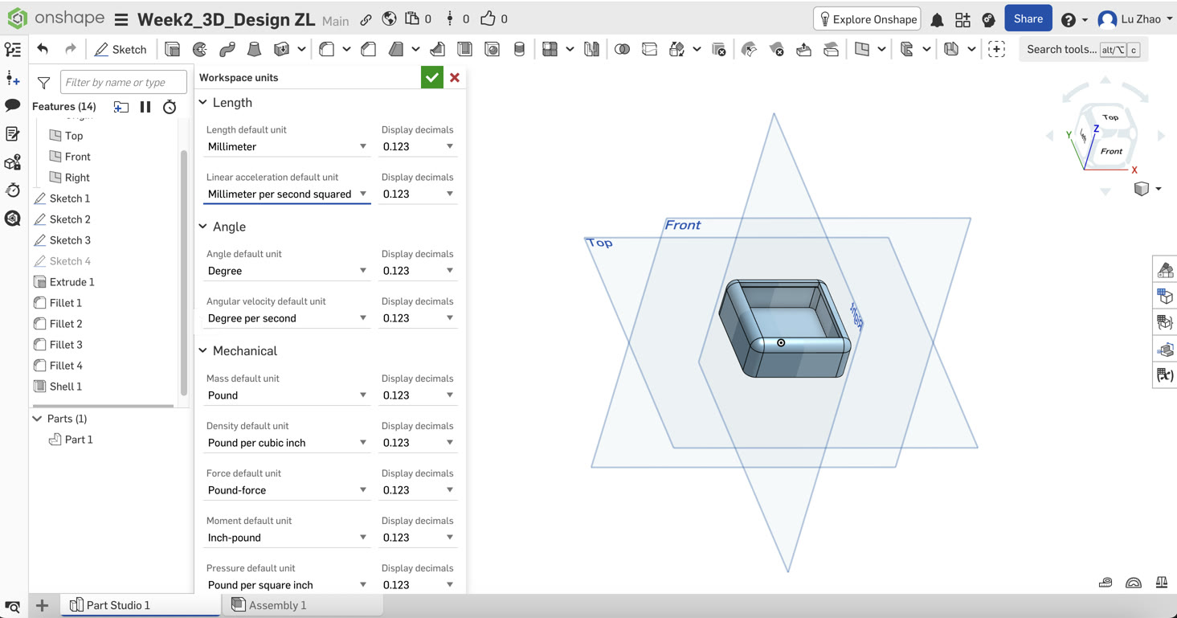Collapse the Parts (1) list
The width and height of the screenshot is (1177, 618).
pyautogui.click(x=37, y=419)
